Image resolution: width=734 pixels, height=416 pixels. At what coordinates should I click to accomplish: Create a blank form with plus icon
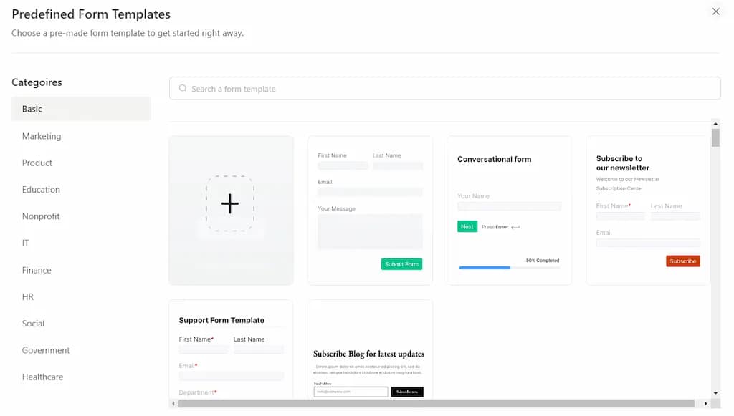pos(232,211)
